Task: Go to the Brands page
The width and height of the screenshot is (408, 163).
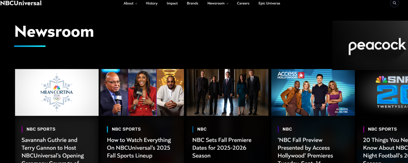Action: coord(192,3)
